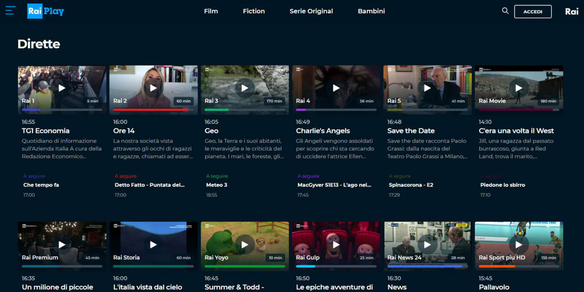Click the Geo program description
Image resolution: width=584 pixels, height=292 pixels.
pos(244,149)
